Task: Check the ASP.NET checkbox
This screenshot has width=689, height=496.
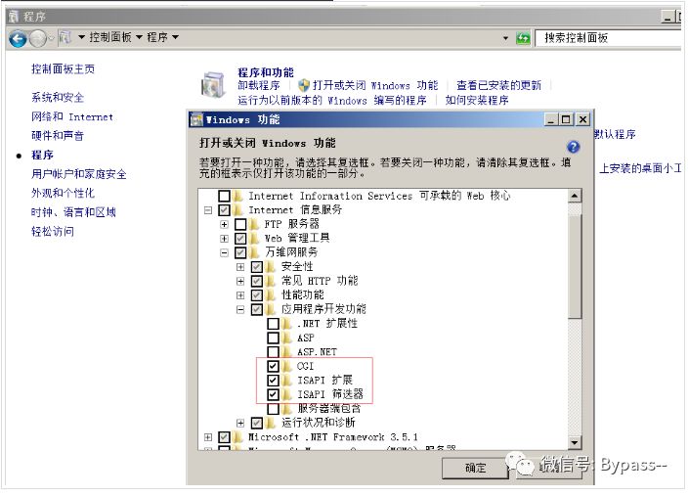Action: pos(273,352)
